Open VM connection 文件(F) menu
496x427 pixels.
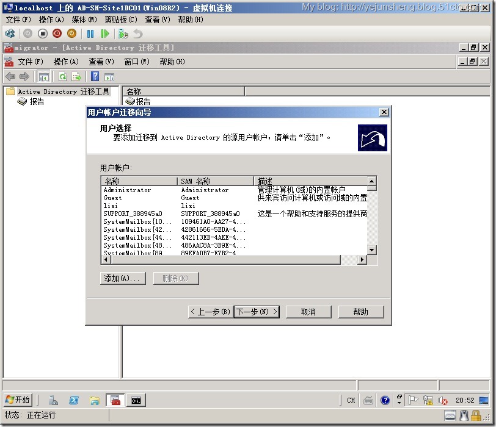pyautogui.click(x=18, y=20)
